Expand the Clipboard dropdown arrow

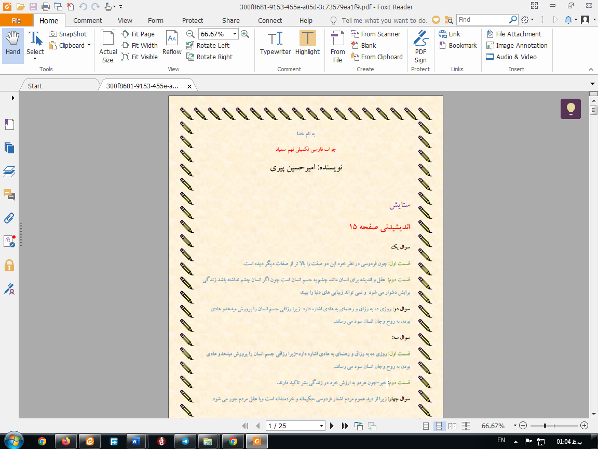point(89,45)
